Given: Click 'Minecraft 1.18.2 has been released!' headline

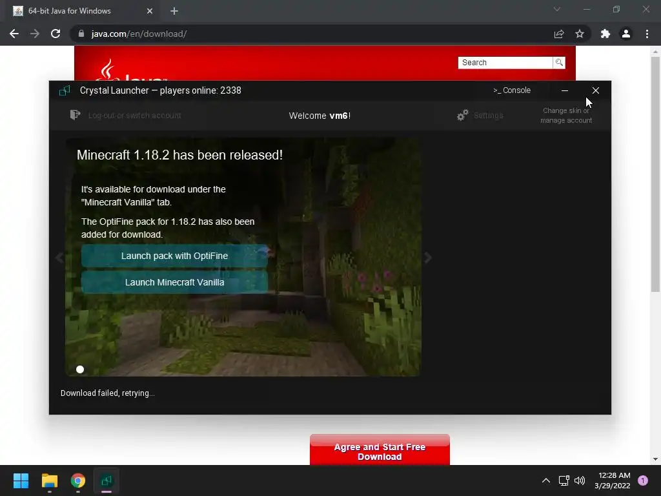Looking at the screenshot, I should coord(179,155).
